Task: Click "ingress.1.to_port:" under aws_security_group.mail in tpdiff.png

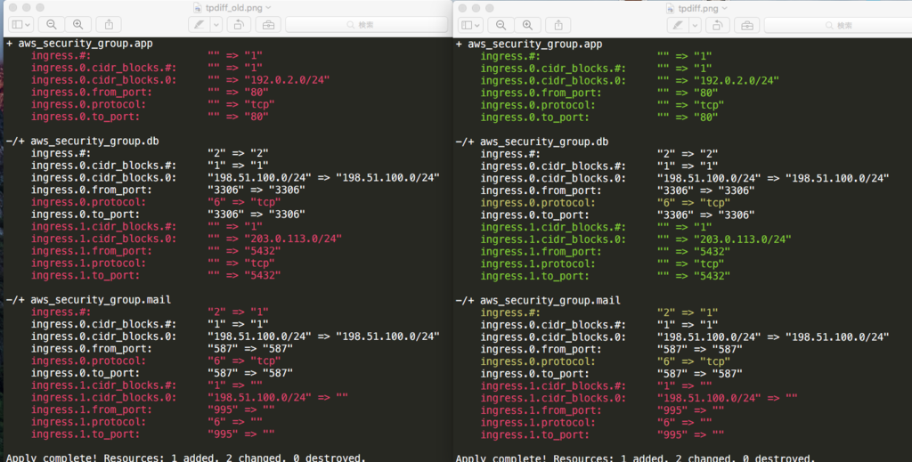Action: pos(535,434)
